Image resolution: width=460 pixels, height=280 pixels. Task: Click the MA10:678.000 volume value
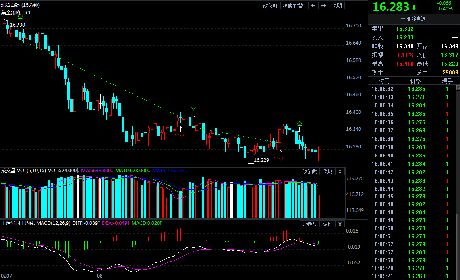tap(133, 170)
